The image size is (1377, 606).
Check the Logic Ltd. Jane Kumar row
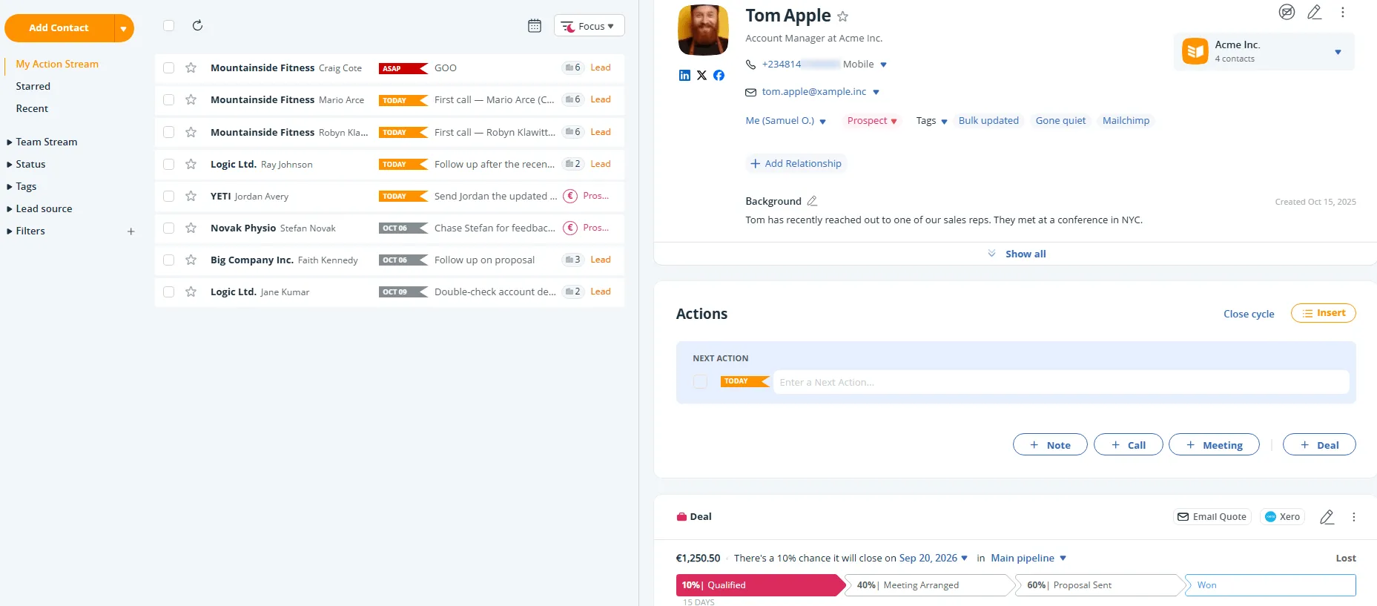pos(169,292)
